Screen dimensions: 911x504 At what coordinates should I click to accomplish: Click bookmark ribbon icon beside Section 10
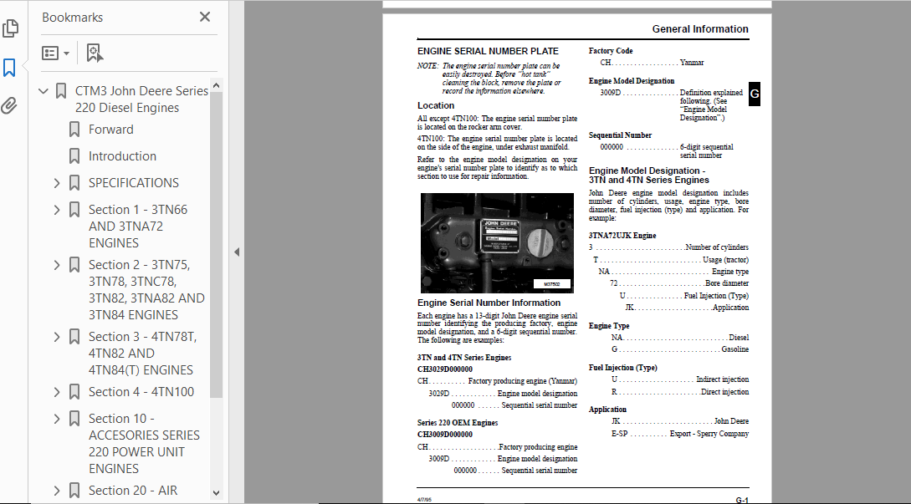pos(74,419)
